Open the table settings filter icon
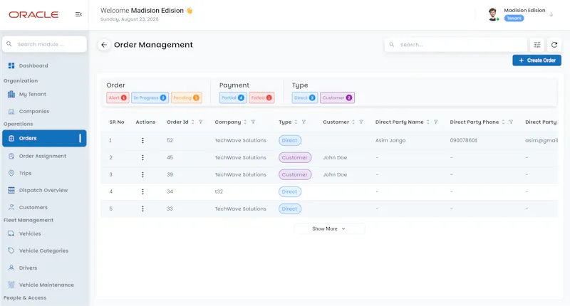The image size is (570, 306). (x=537, y=45)
